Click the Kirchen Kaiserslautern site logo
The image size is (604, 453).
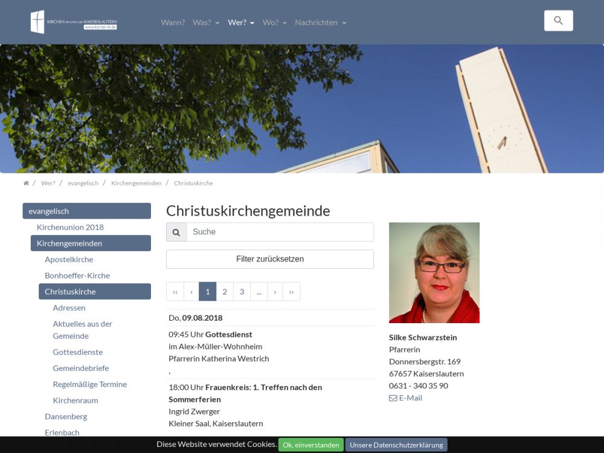point(74,22)
